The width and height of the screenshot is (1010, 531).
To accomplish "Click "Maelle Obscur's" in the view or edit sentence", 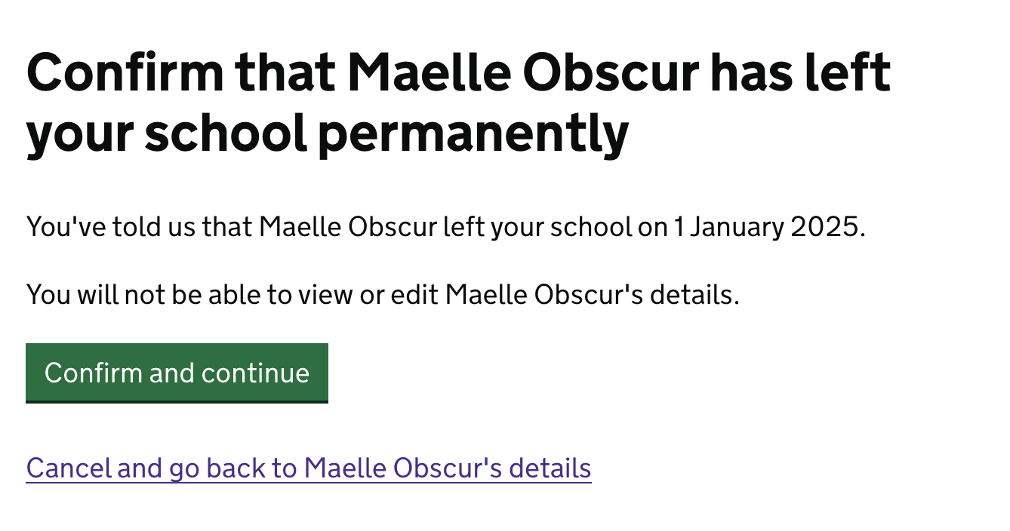I will point(543,294).
